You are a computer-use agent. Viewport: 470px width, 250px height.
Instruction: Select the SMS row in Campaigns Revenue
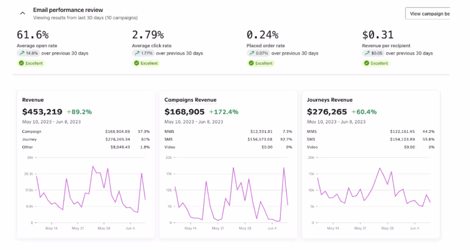[228, 139]
